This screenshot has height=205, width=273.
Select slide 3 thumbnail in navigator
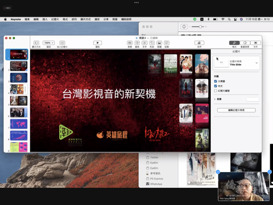18,78
